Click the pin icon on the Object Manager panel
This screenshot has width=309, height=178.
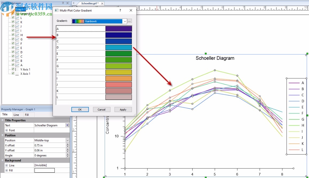click(63, 3)
